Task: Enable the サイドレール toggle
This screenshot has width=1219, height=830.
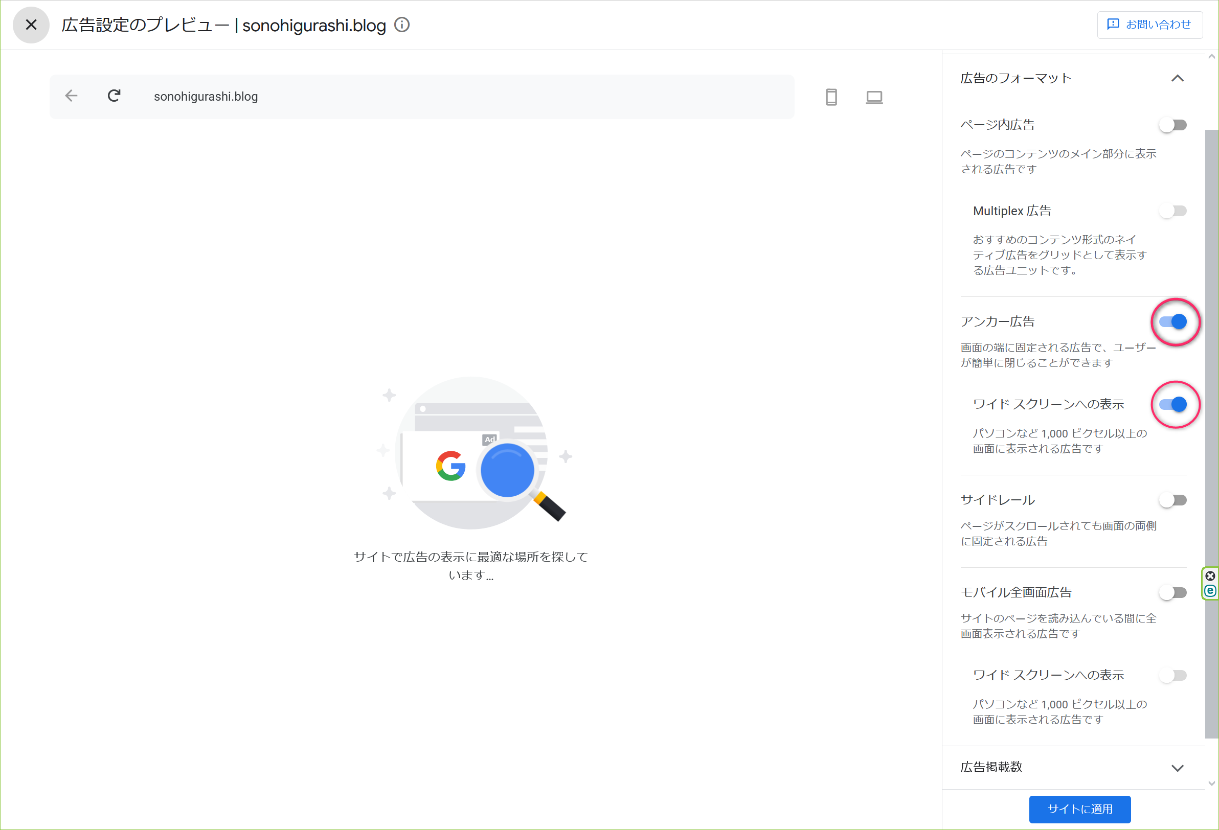Action: [x=1173, y=500]
